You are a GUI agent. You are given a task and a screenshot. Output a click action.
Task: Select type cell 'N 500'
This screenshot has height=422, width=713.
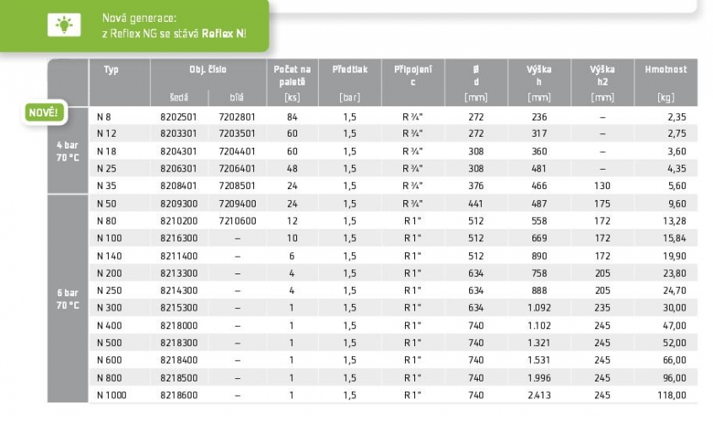click(109, 343)
